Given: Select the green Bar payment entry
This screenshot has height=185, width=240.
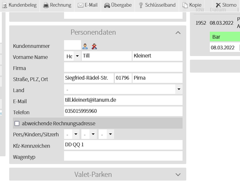Looking at the screenshot, I should [x=225, y=37].
